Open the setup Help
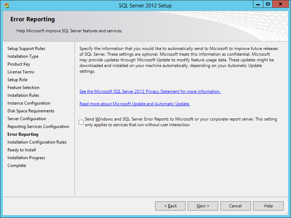The height and width of the screenshot is (218, 291). point(268,206)
